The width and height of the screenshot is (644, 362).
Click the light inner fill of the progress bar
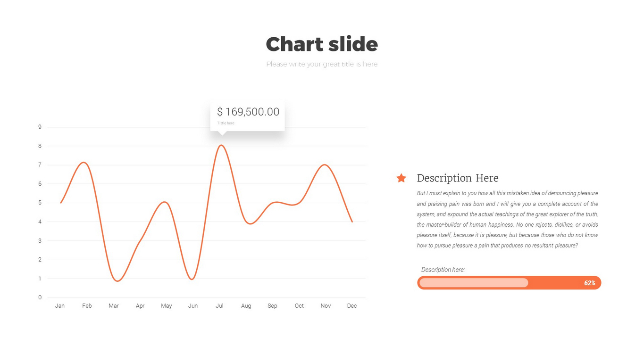tap(474, 283)
